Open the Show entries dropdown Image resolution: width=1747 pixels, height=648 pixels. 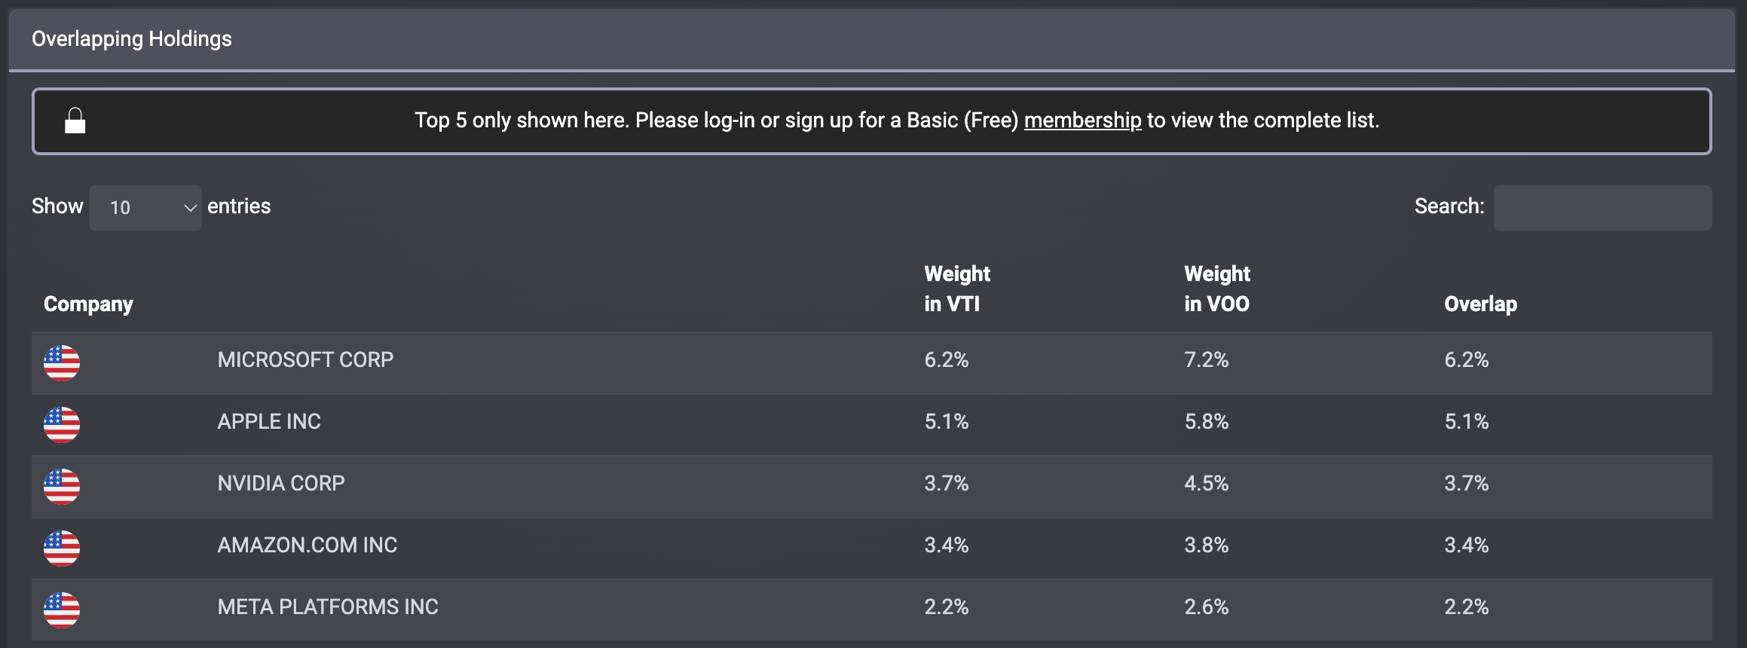point(145,208)
